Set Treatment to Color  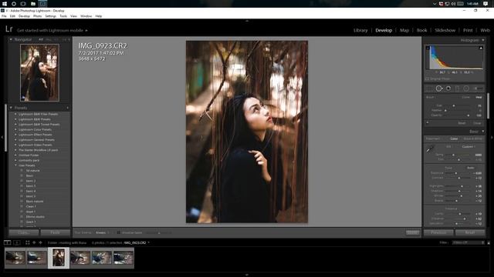[454, 138]
